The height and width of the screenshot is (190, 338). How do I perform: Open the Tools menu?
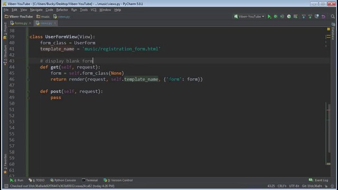click(x=83, y=10)
